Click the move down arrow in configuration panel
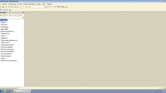Viewport: 166px width, 93px height. tap(18, 15)
